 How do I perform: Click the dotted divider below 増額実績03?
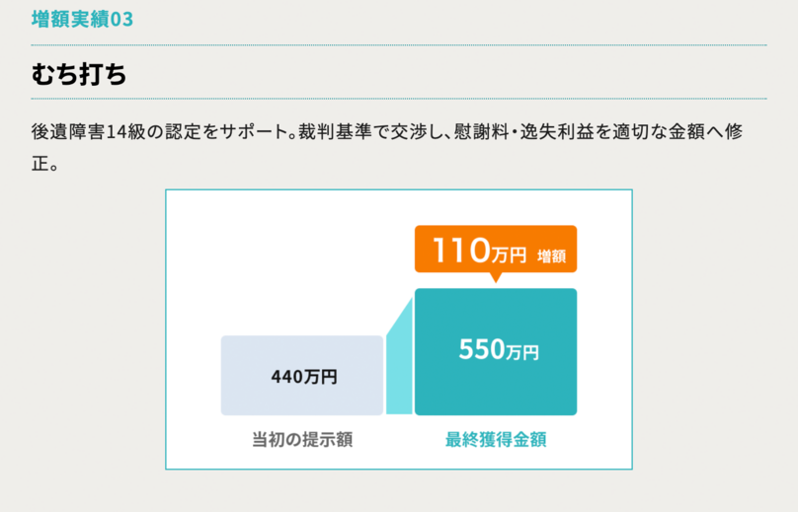(399, 44)
